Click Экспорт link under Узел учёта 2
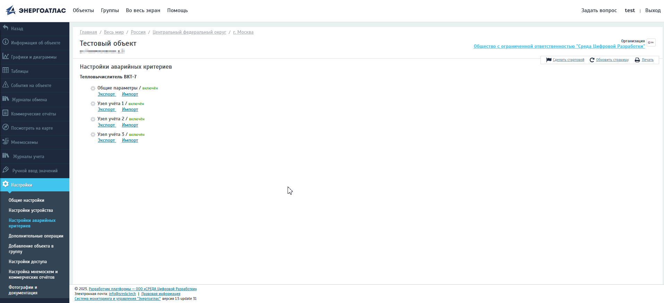The height and width of the screenshot is (303, 664). tap(107, 125)
